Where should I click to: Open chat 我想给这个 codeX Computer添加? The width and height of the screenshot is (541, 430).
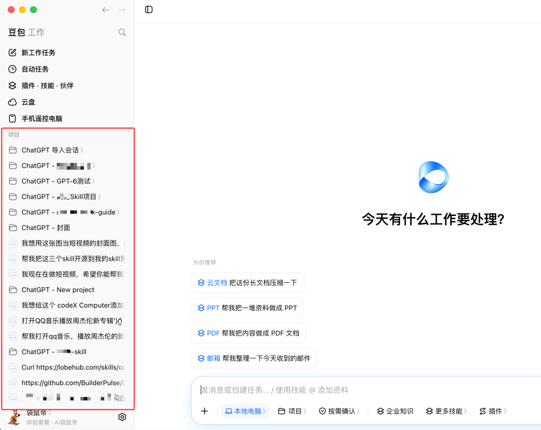coord(67,305)
